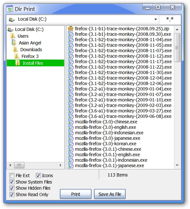Viewport: 190px width, 209px height.
Task: Click icon of firefox-(3.1-b2) 2008-11-22 exe
Action: click(x=71, y=67)
